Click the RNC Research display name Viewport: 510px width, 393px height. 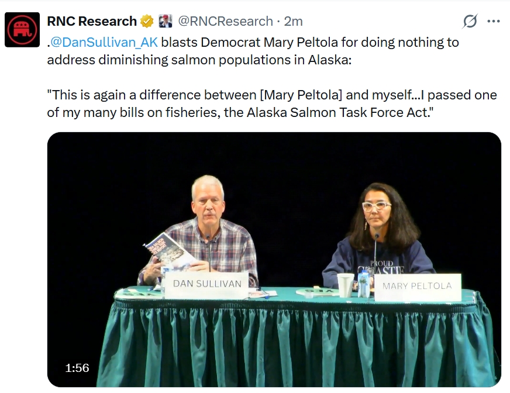[x=92, y=21]
